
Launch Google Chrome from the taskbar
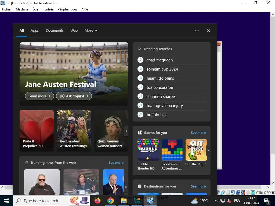tap(110, 201)
